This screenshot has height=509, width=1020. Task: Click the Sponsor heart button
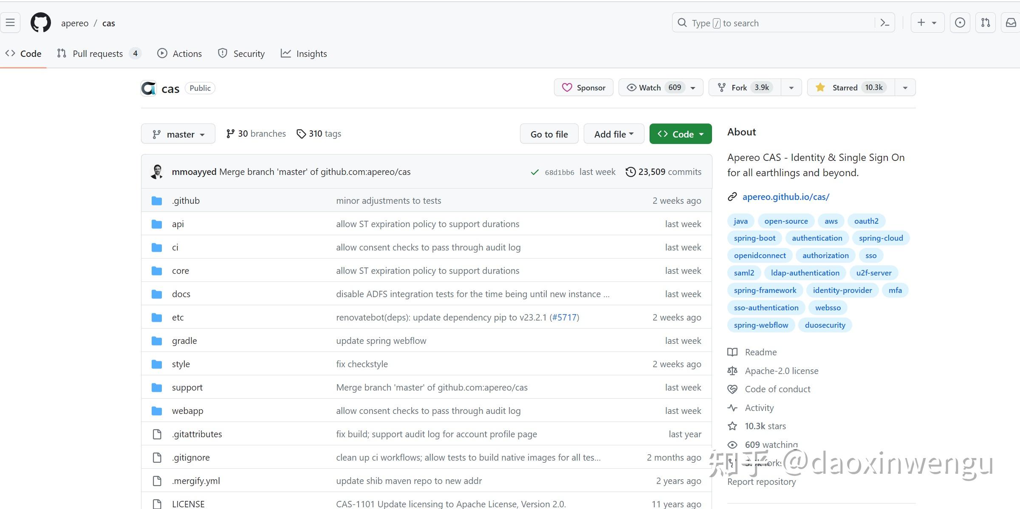(x=583, y=87)
